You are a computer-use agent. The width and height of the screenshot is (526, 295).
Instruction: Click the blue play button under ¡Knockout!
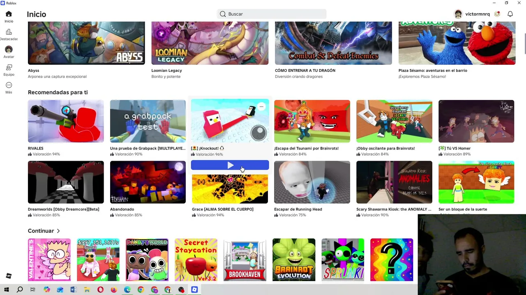point(230,165)
